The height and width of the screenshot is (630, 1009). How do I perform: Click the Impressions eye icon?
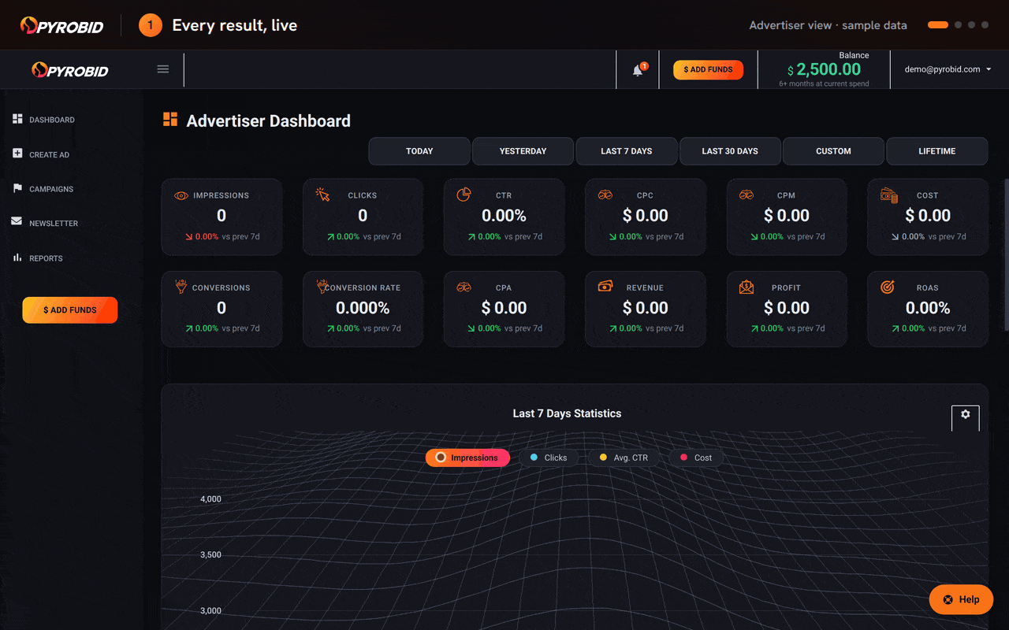[x=181, y=195]
